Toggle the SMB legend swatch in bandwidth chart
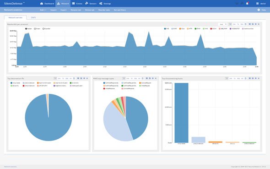 [x=165, y=29]
